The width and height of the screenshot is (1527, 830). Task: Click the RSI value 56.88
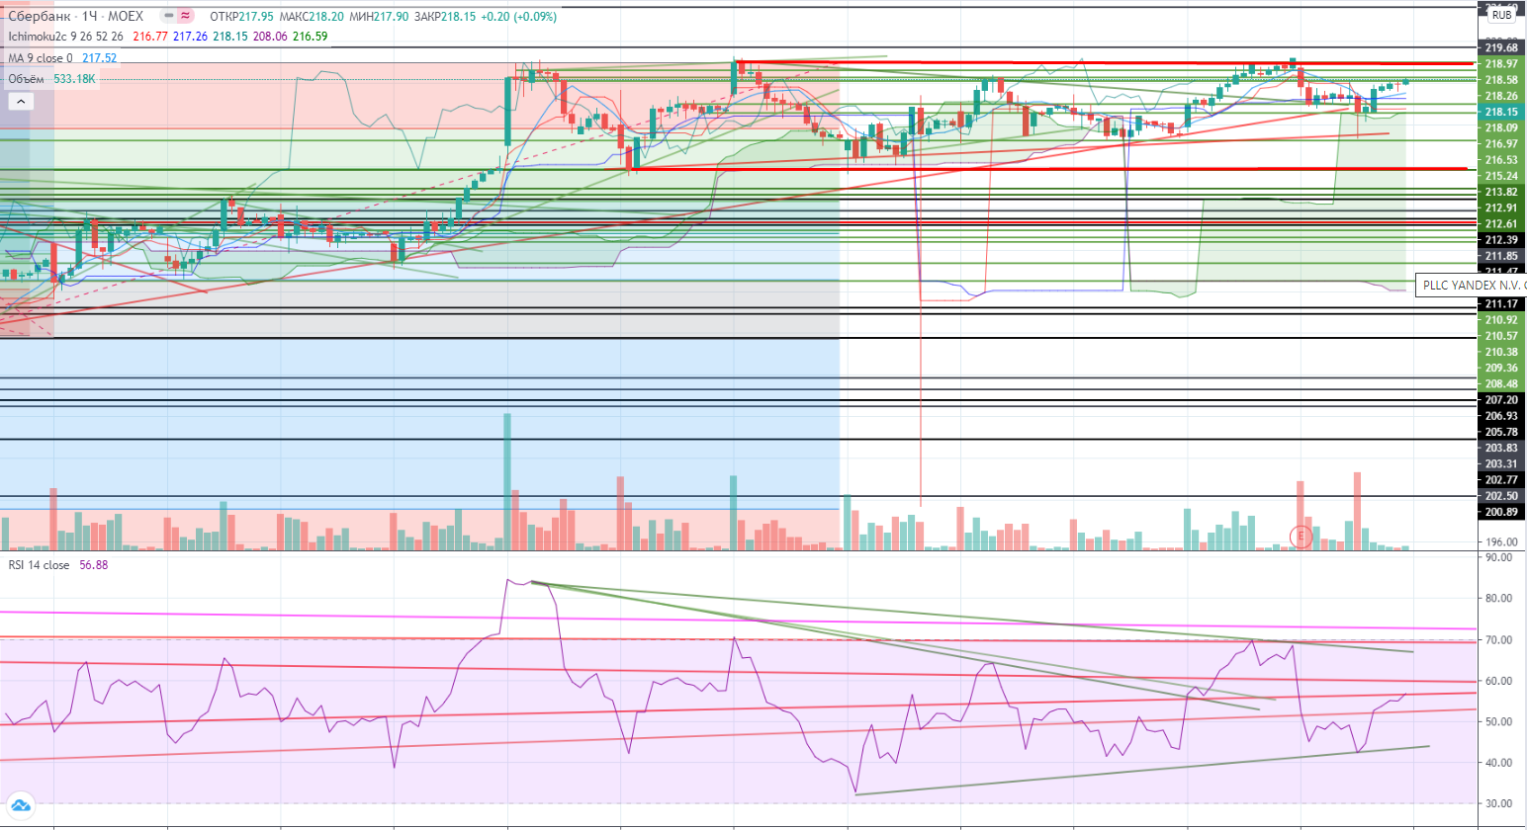[94, 565]
